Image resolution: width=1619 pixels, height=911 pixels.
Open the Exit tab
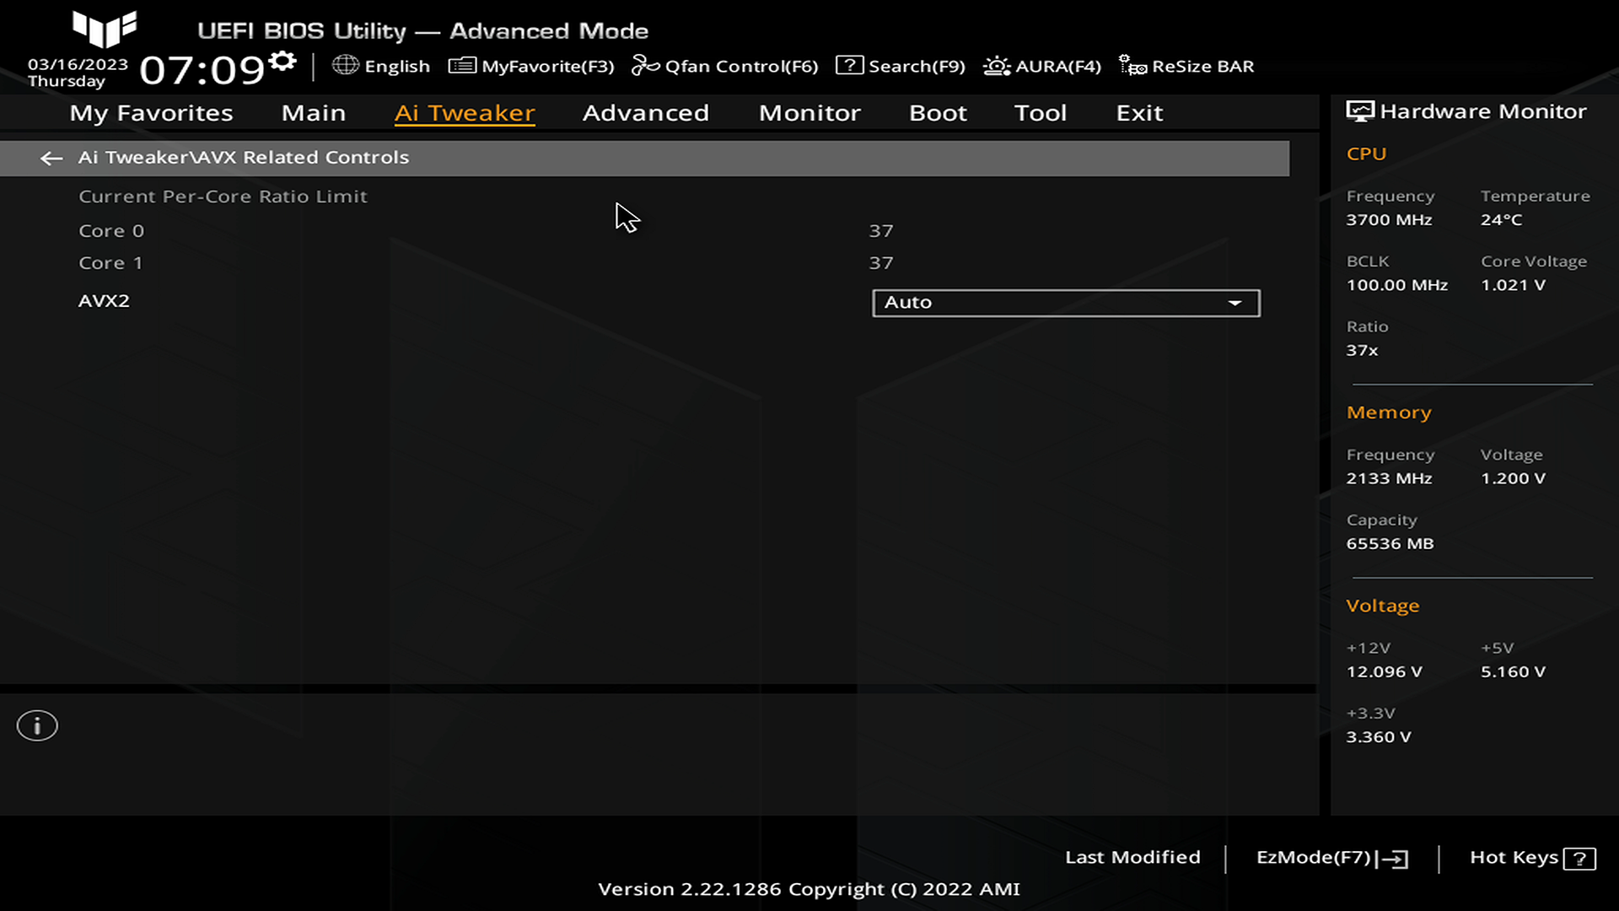pyautogui.click(x=1139, y=113)
